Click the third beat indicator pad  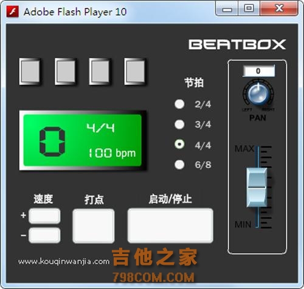[x=100, y=72]
